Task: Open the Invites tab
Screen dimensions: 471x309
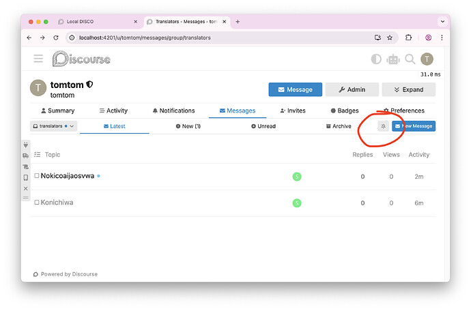Action: click(293, 111)
